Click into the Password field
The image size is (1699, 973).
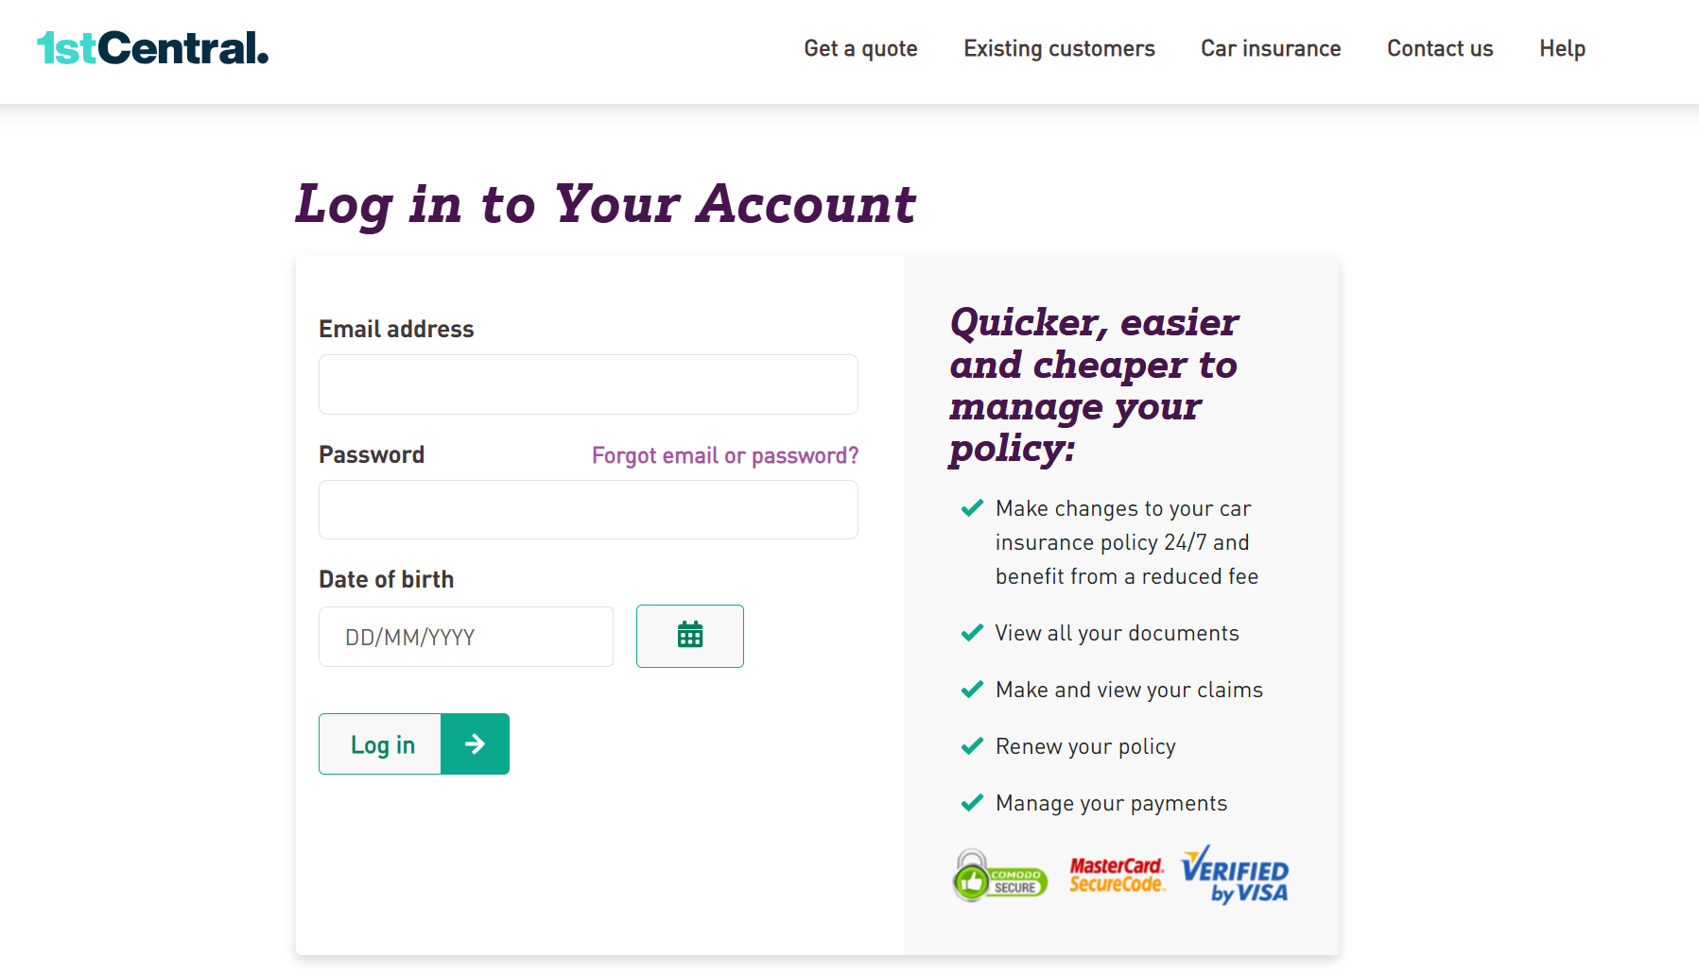[x=588, y=510]
